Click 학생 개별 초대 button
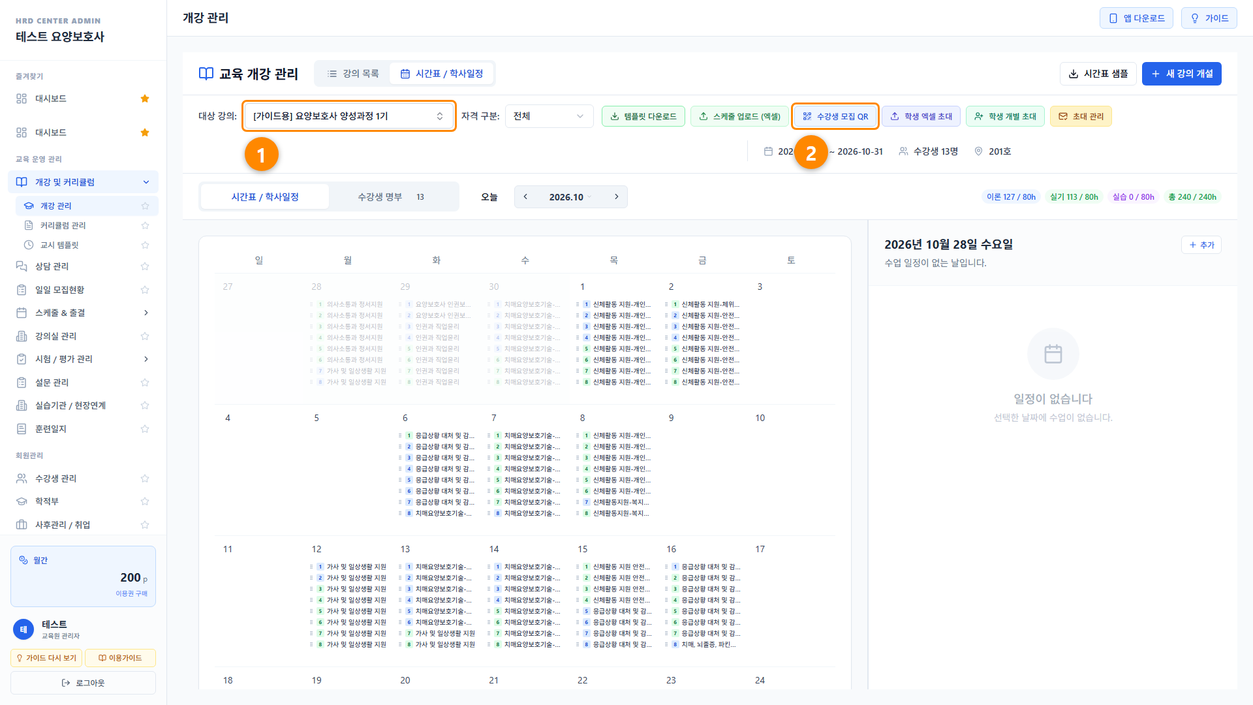This screenshot has width=1253, height=705. point(1006,116)
